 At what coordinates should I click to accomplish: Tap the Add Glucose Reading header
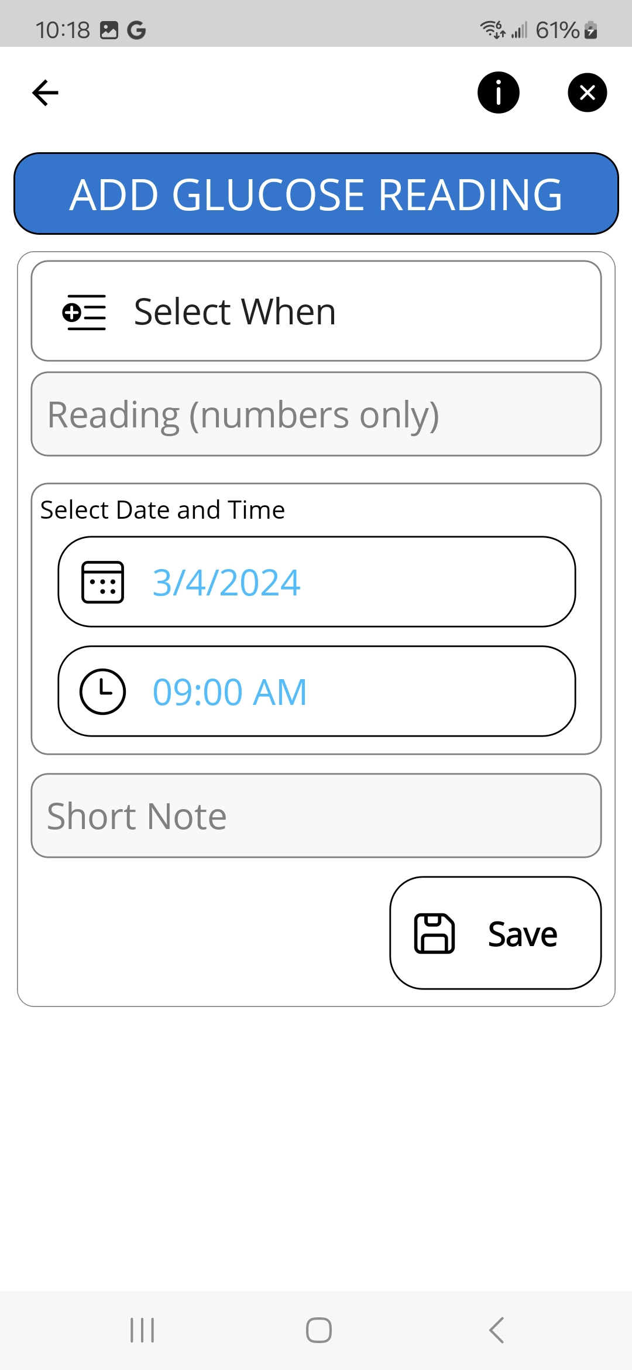coord(316,194)
